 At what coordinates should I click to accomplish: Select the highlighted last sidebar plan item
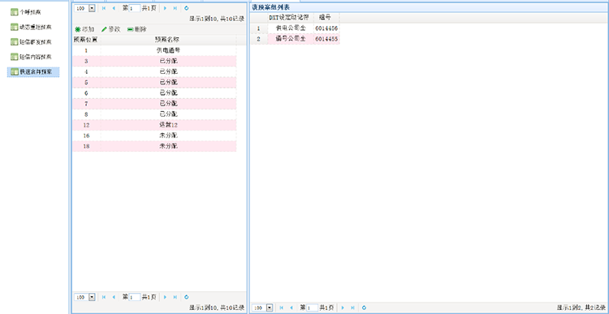pos(33,71)
